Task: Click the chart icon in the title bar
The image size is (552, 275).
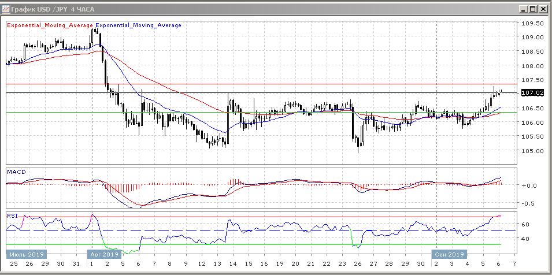Action: coord(6,9)
